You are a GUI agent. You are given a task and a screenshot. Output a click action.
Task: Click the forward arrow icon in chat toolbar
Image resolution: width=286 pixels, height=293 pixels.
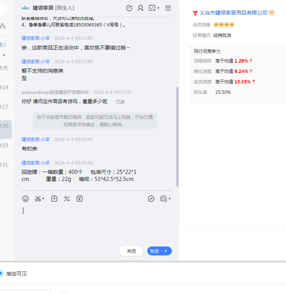tap(151, 199)
